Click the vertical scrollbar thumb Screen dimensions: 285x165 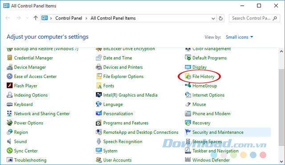(x=281, y=107)
